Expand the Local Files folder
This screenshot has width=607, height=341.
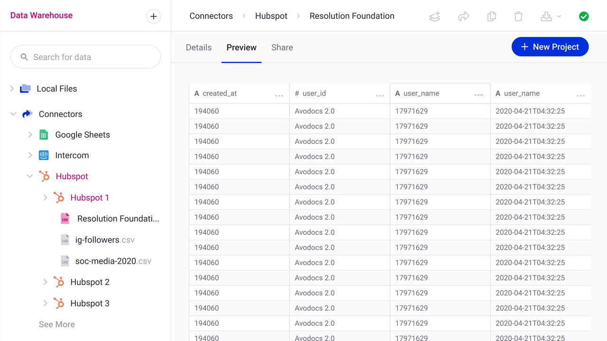click(12, 89)
